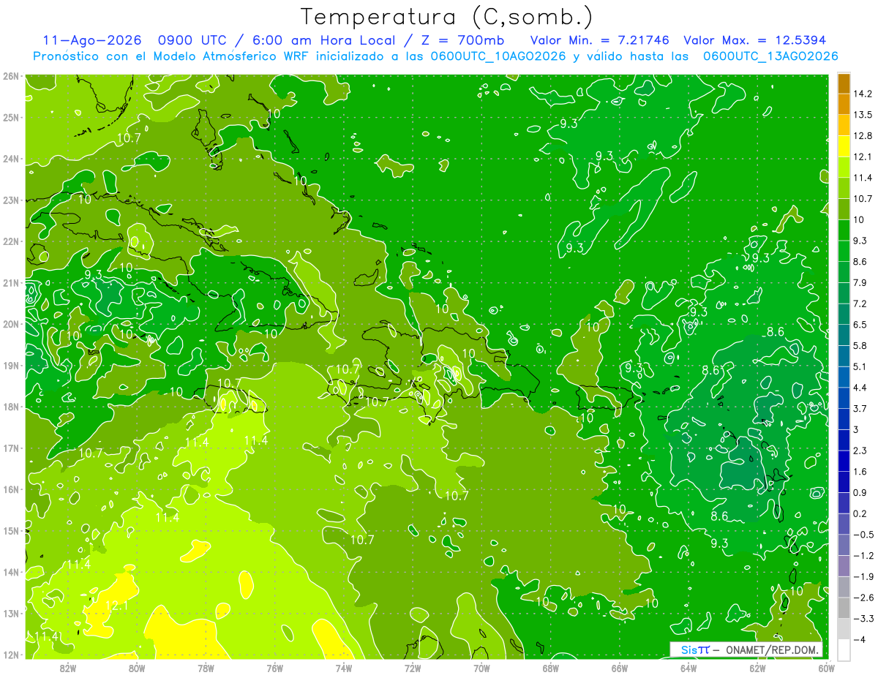Pick the dark blue swatch between 2.3 and 3
Screen dimensions: 878x678
(x=844, y=440)
